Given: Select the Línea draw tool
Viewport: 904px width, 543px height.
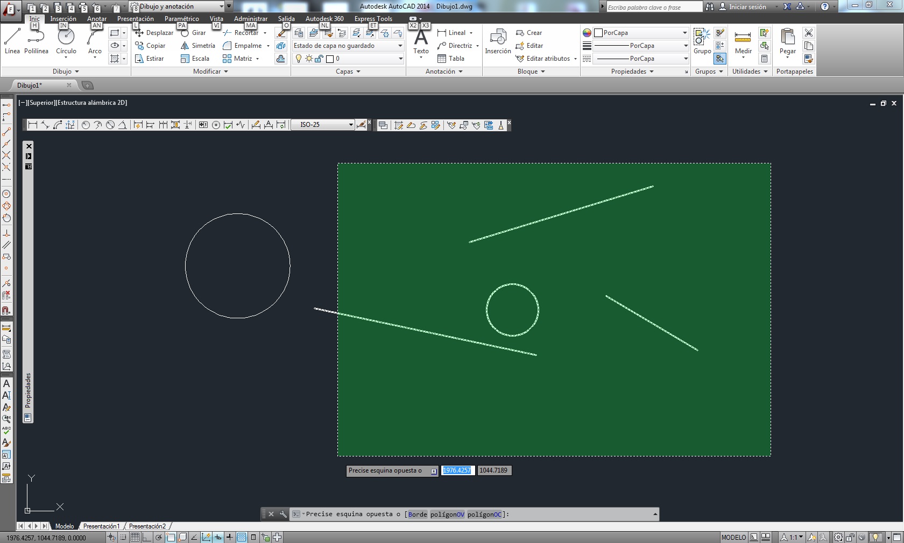Looking at the screenshot, I should [12, 41].
